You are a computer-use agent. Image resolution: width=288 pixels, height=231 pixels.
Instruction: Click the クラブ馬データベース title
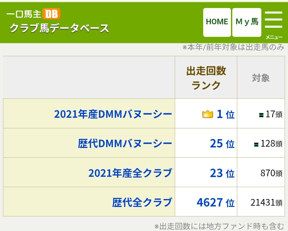coord(59,28)
